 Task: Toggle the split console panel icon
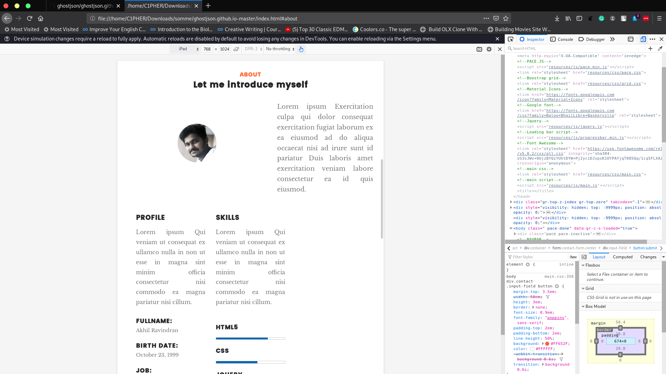pyautogui.click(x=631, y=39)
